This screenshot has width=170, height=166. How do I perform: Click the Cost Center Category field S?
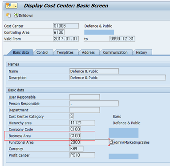(72, 116)
